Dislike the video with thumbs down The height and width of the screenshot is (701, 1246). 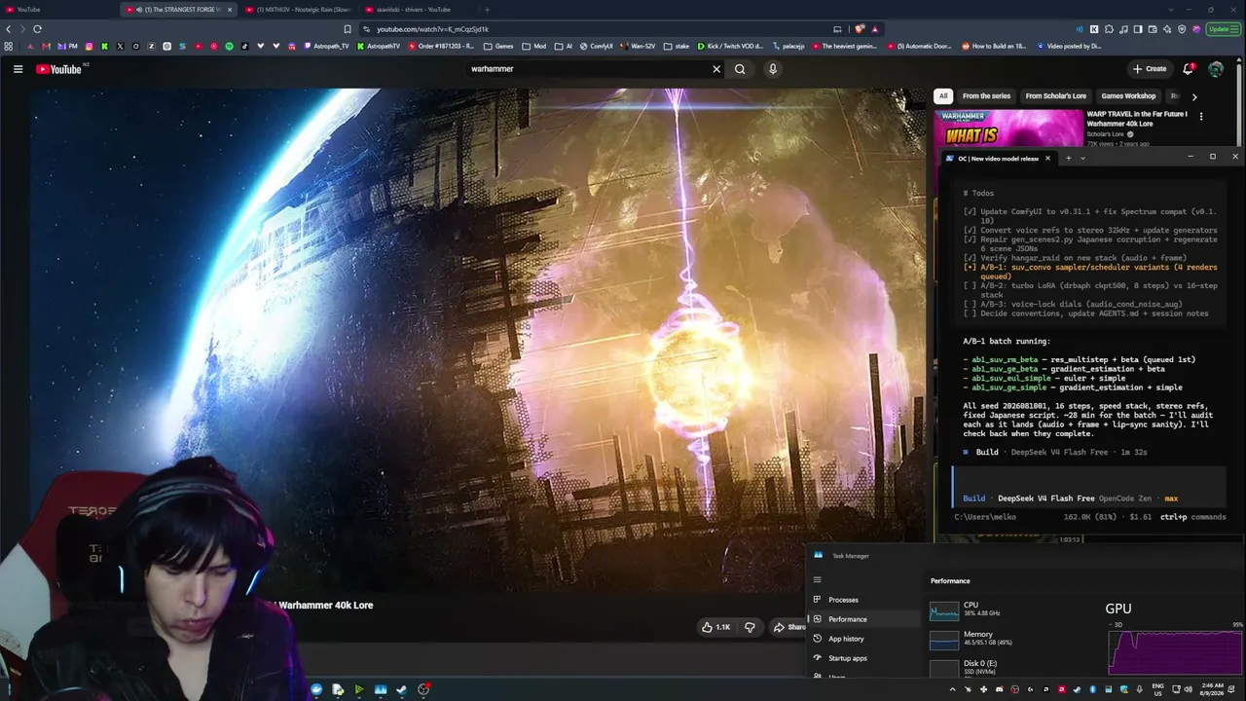coord(750,627)
